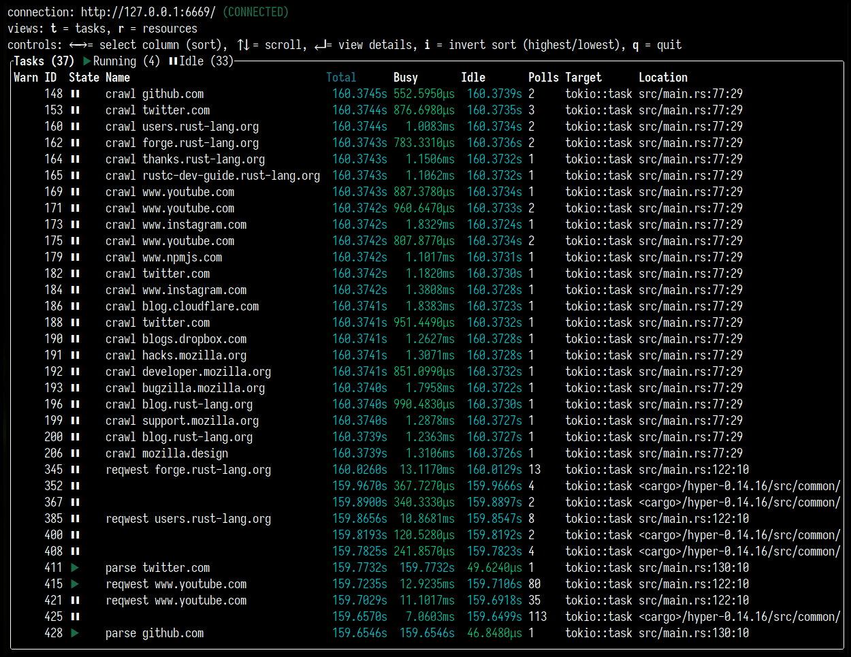Screen dimensions: 851x657
Task: Click the idle state icon of task 206
Action: [75, 453]
